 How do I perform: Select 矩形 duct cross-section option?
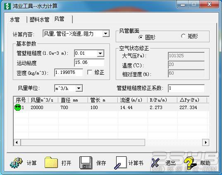183,36
